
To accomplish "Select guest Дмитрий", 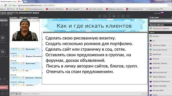I will tap(160, 68).
